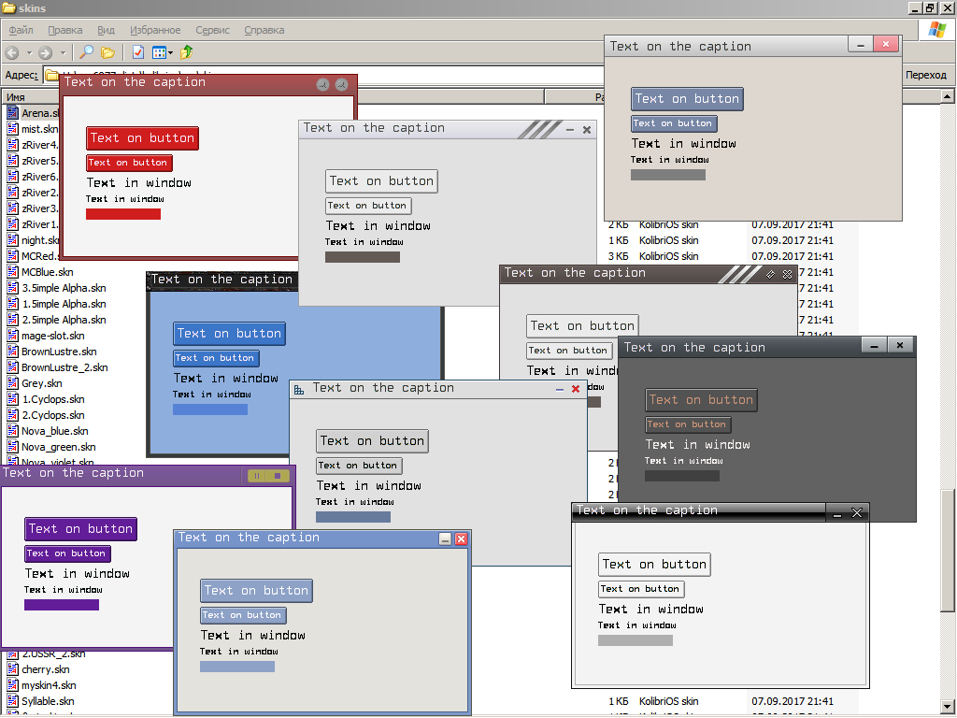Image resolution: width=957 pixels, height=718 pixels.
Task: Open Search with the magnifier icon
Action: [x=86, y=52]
